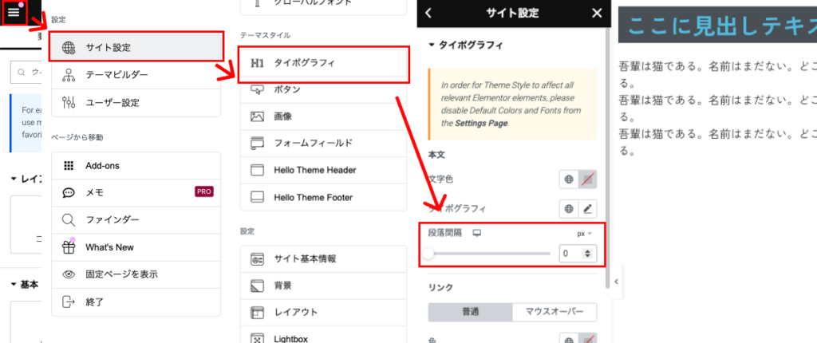Open the px unit dropdown for 段落間隔
The image size is (817, 343).
coord(585,233)
